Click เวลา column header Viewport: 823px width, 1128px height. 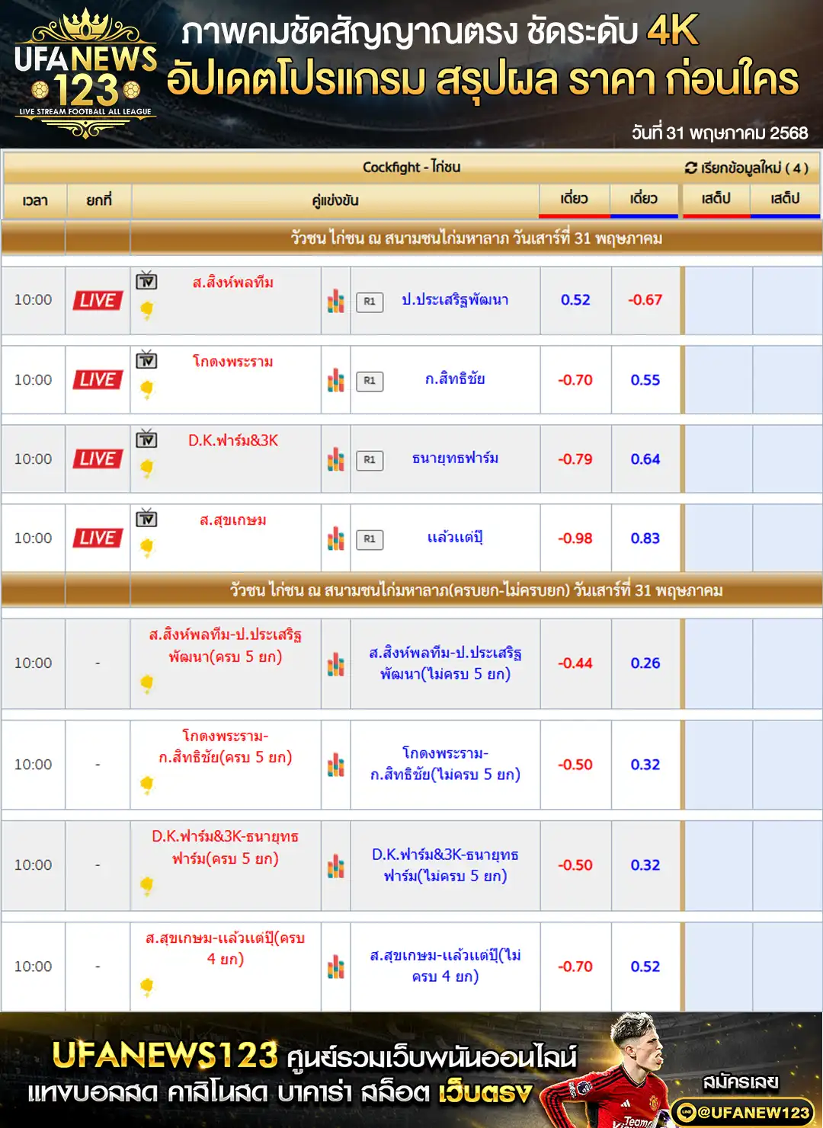tap(35, 200)
